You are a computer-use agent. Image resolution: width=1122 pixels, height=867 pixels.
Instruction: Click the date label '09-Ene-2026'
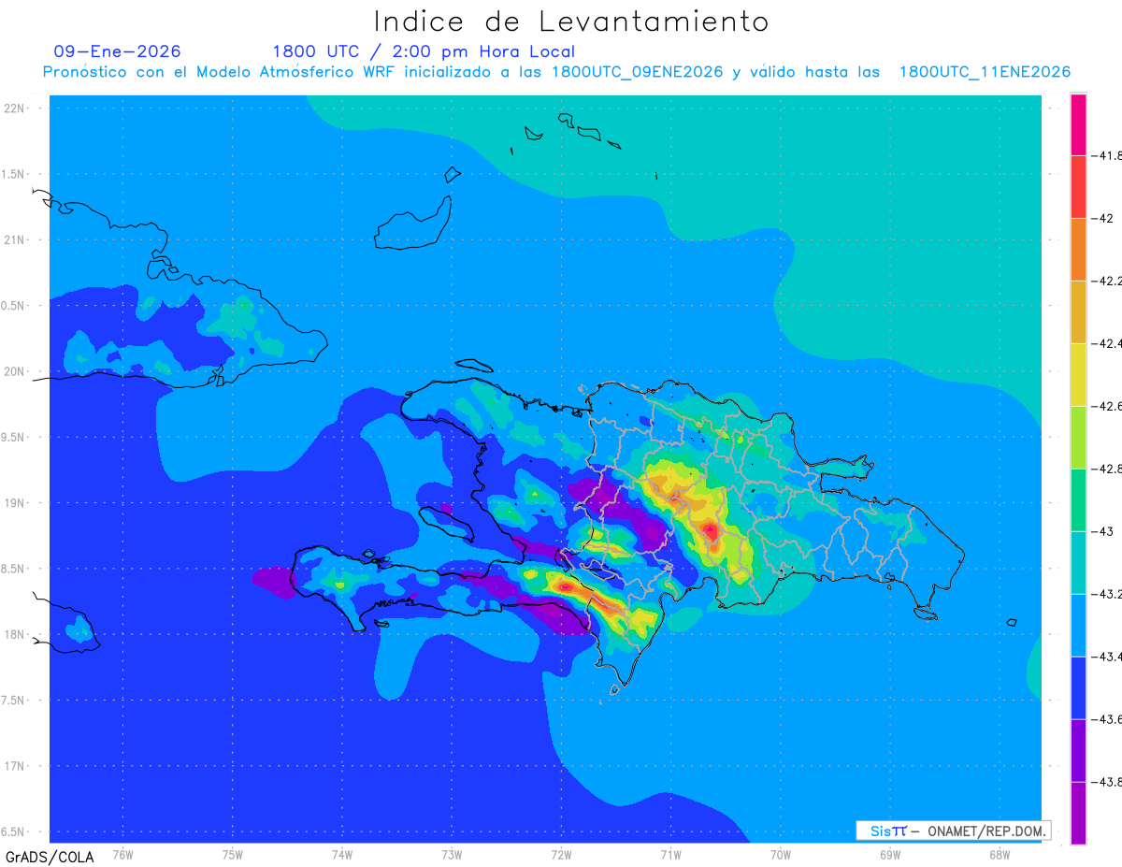tap(118, 51)
